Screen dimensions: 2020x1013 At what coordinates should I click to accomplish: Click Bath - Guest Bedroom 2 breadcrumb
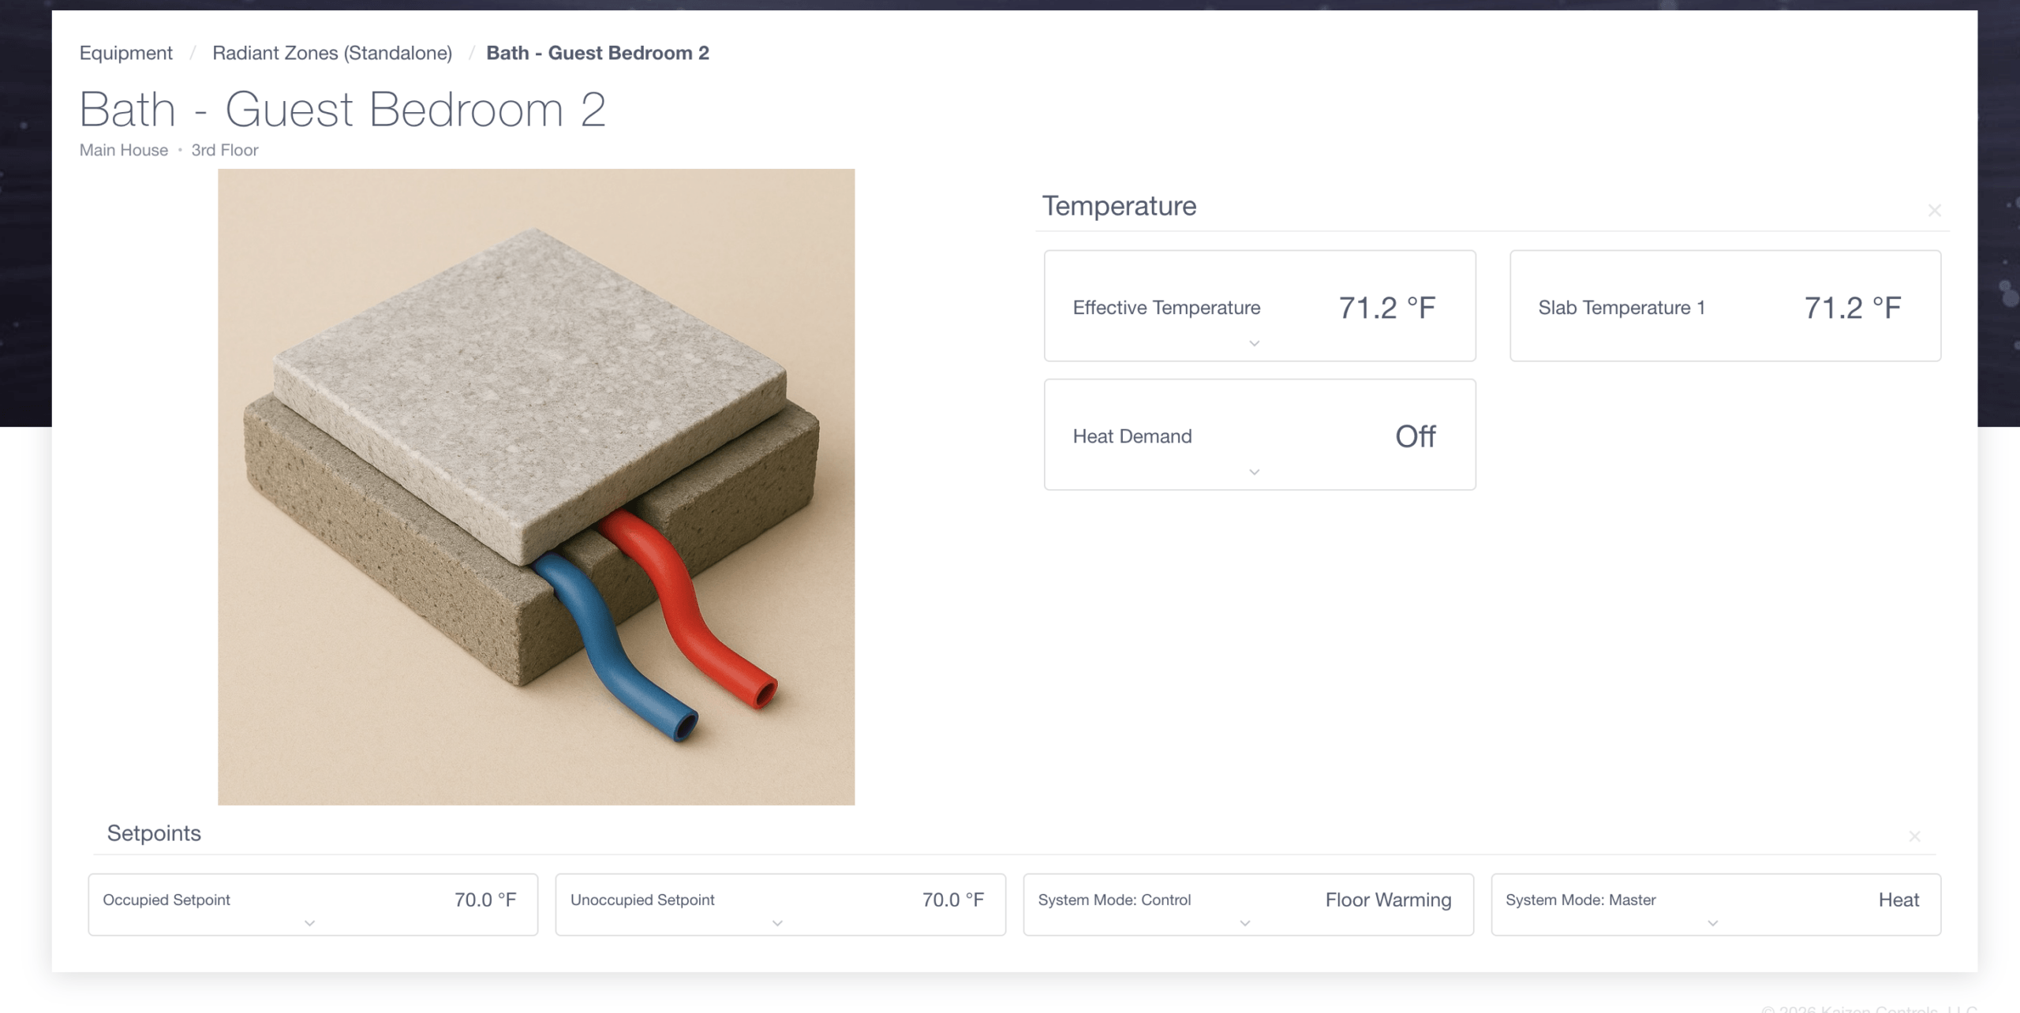click(x=597, y=53)
